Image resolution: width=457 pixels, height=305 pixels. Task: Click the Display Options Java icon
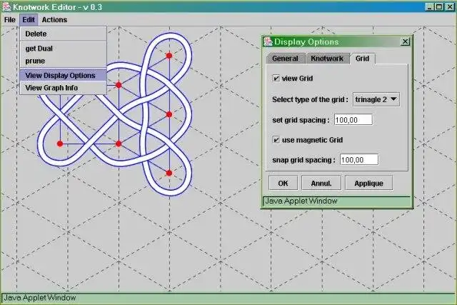tap(268, 41)
